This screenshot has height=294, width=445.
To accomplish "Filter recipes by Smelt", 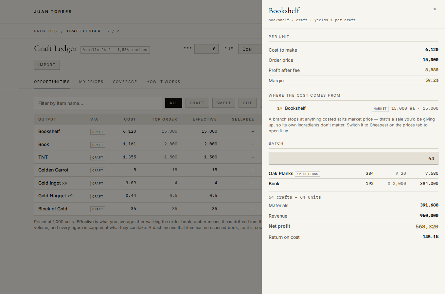I will (224, 103).
